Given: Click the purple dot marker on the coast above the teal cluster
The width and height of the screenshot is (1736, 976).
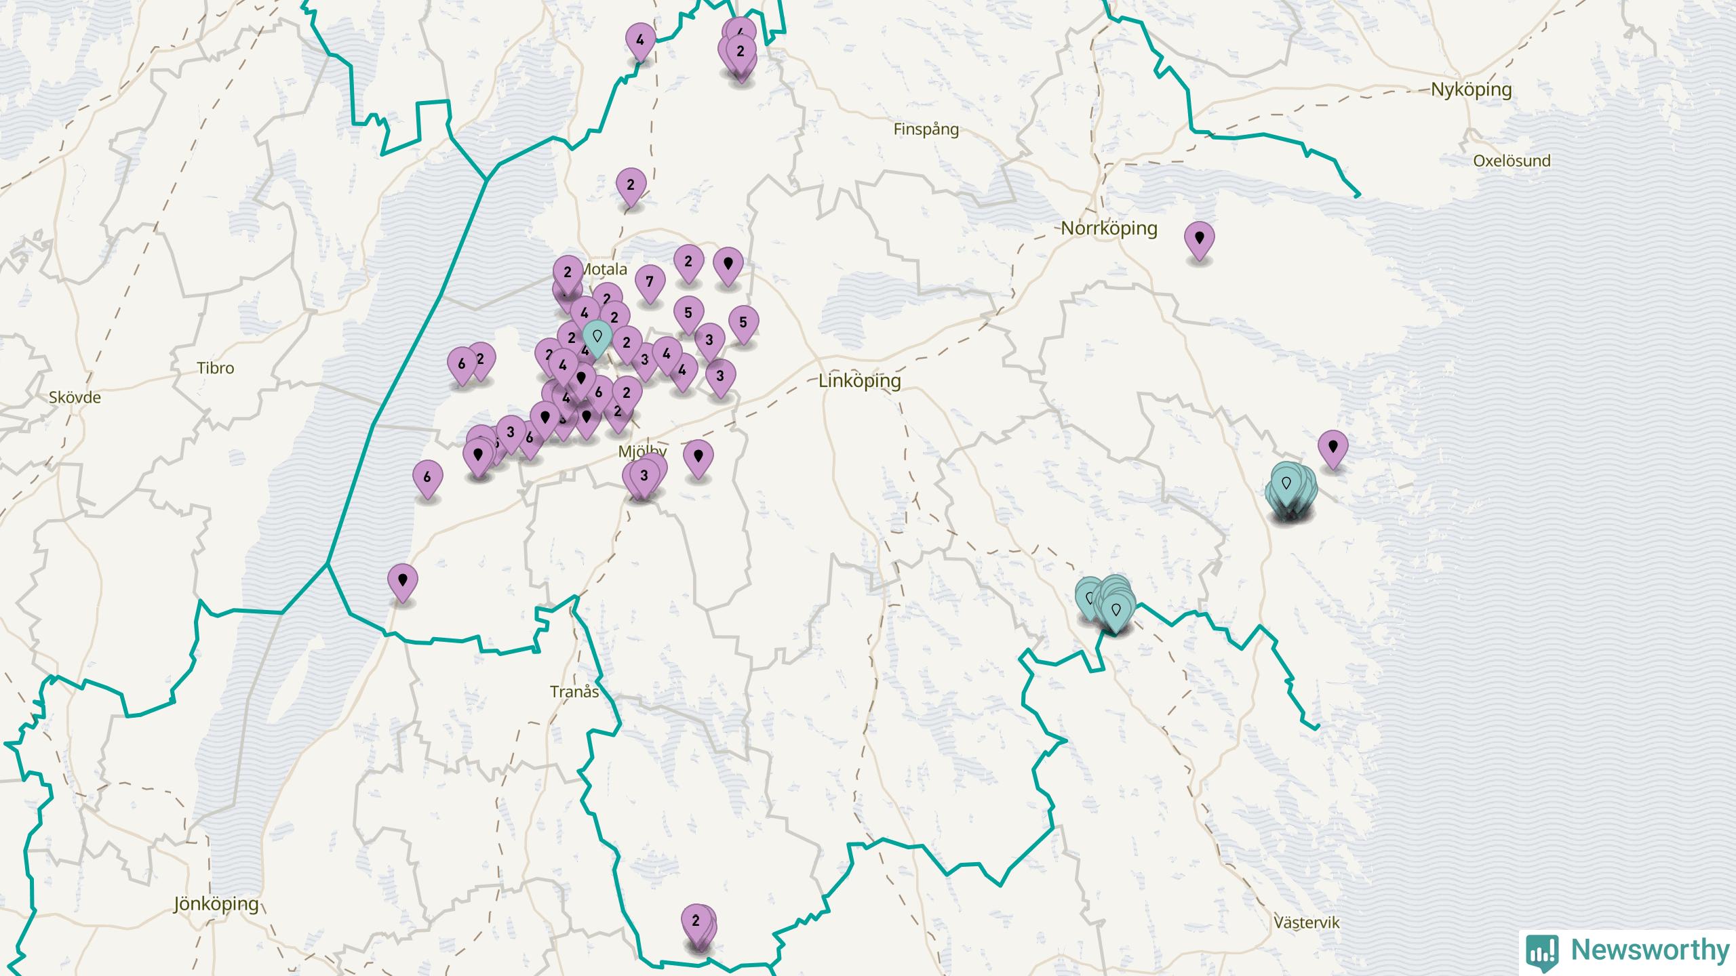Looking at the screenshot, I should (1333, 449).
